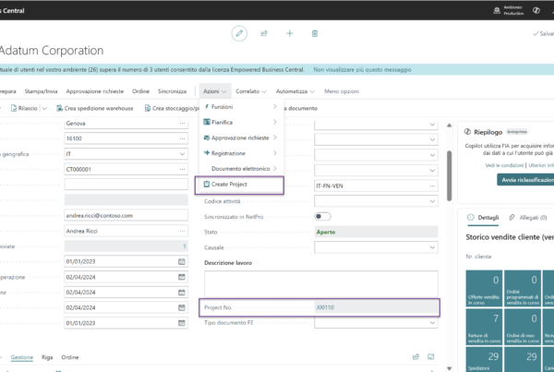Image resolution: width=554 pixels, height=372 pixels.
Task: Click the share icon beside the pencil
Action: coord(264,33)
